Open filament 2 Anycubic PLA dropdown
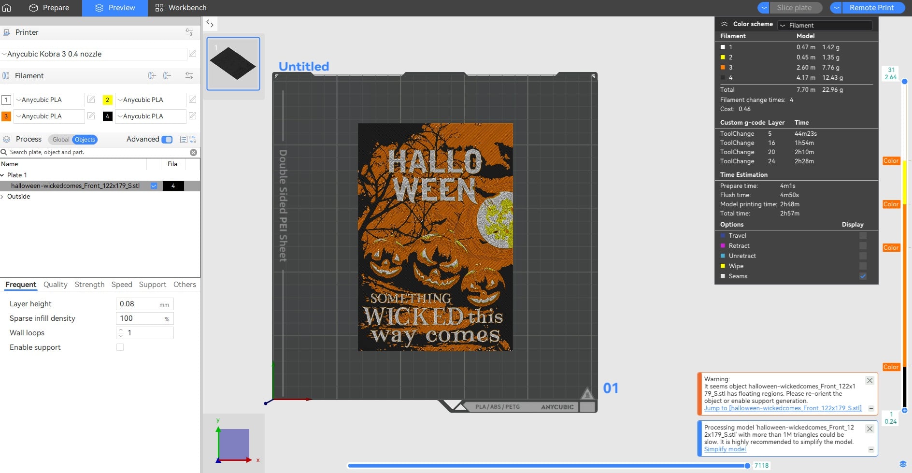Screen dimensions: 912x473 pyautogui.click(x=151, y=100)
